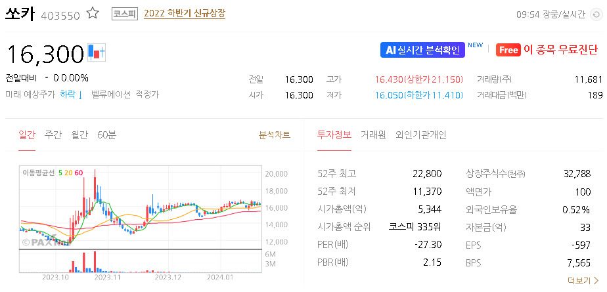
Task: Click the stock code 403550
Action: (x=60, y=16)
